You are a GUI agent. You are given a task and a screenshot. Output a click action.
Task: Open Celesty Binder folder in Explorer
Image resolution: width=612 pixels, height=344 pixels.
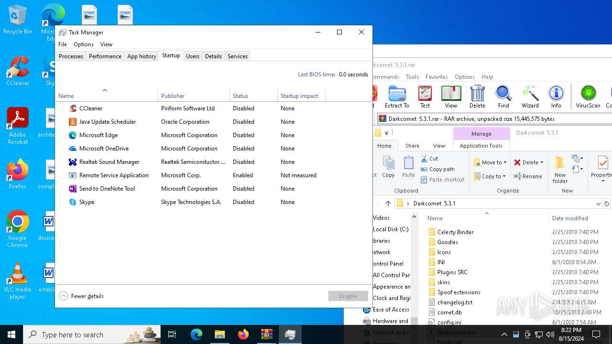coord(455,232)
